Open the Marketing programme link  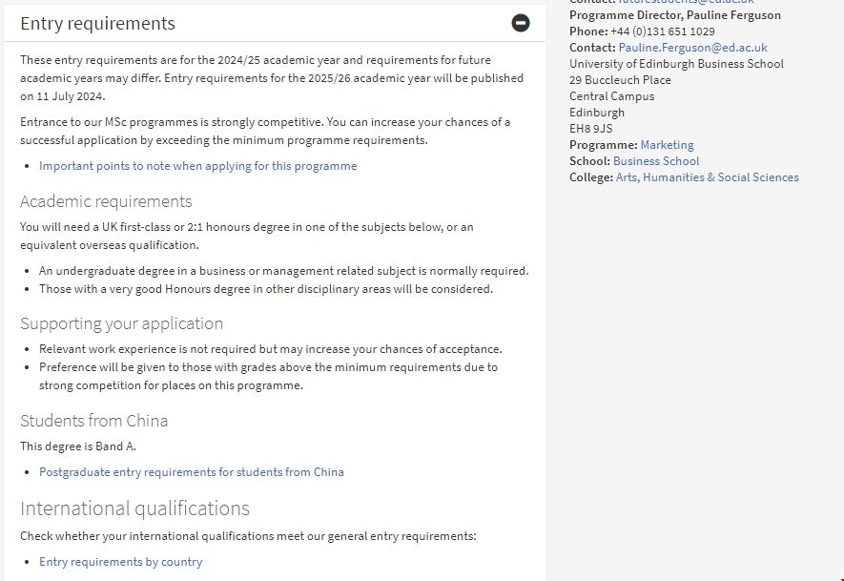(x=667, y=144)
